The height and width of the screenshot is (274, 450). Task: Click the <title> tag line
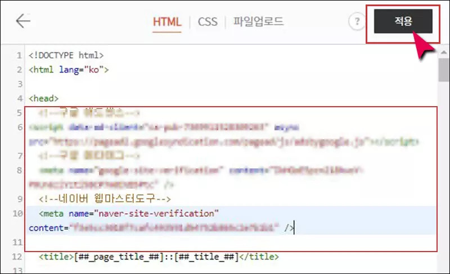159,257
